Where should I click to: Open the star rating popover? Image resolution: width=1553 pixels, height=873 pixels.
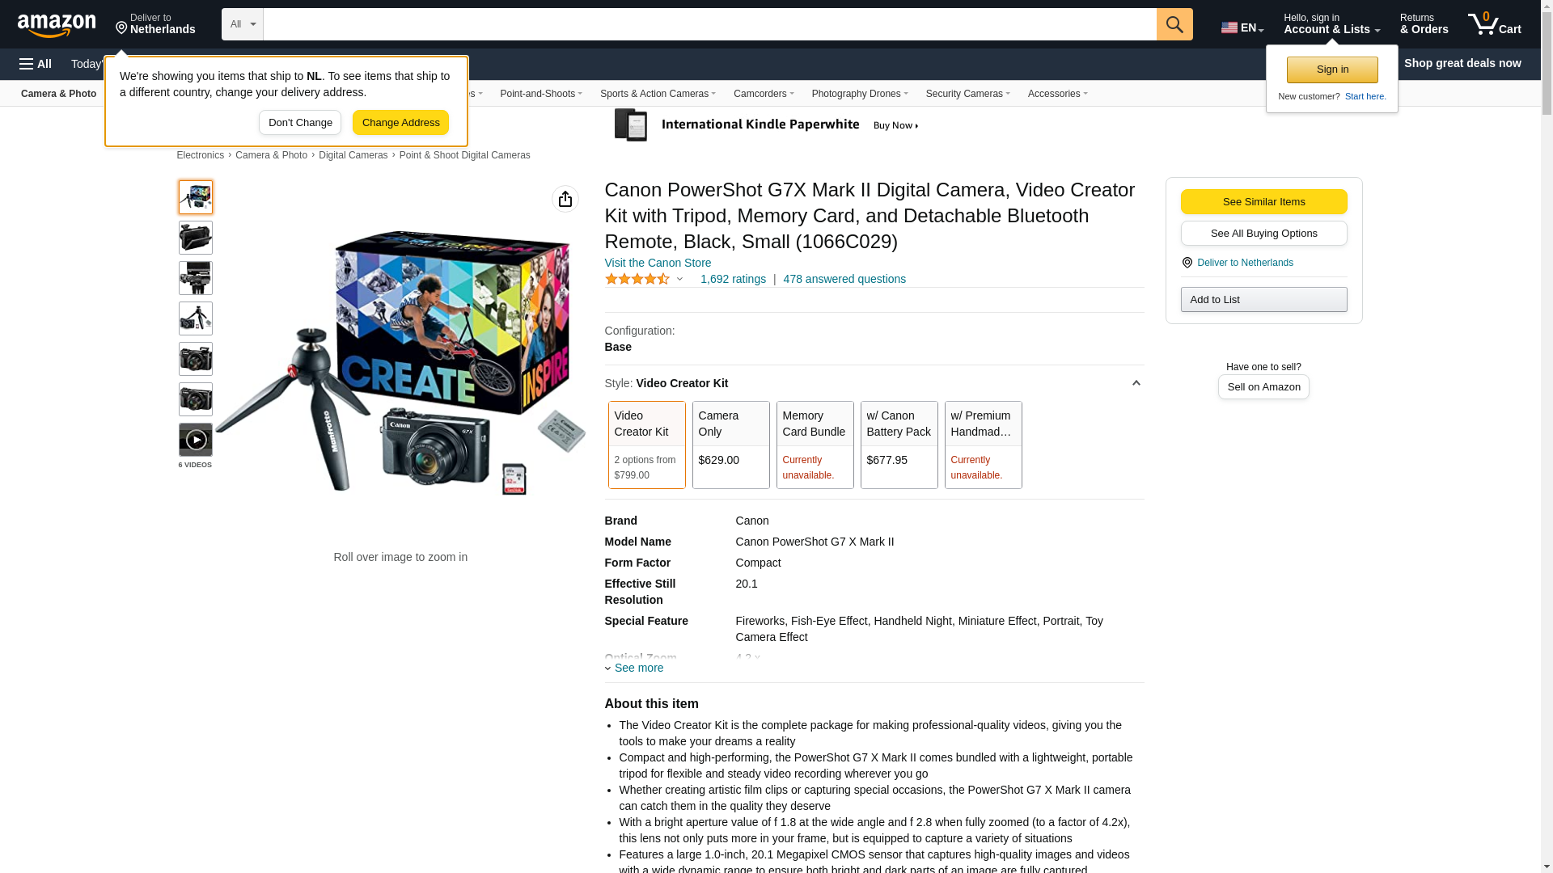tap(644, 279)
